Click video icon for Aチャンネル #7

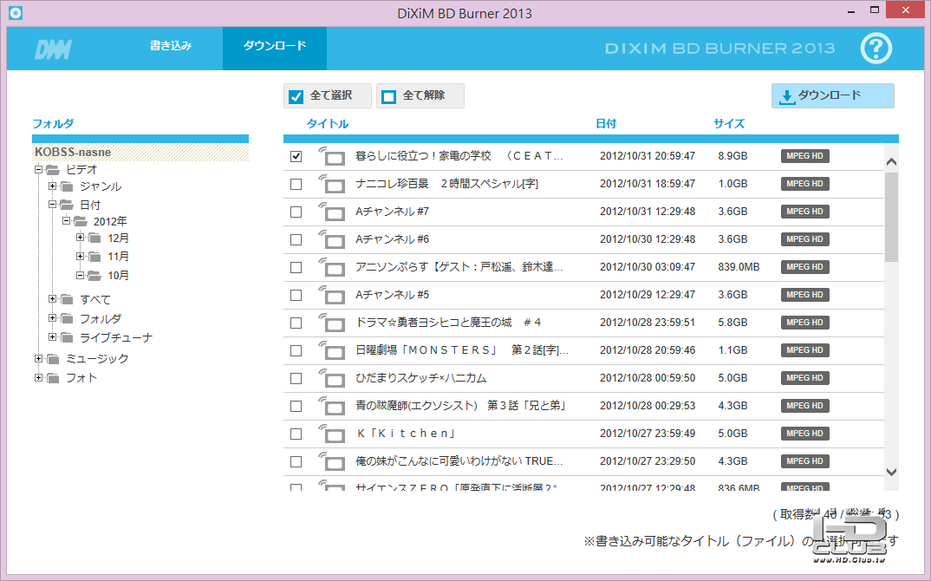331,212
